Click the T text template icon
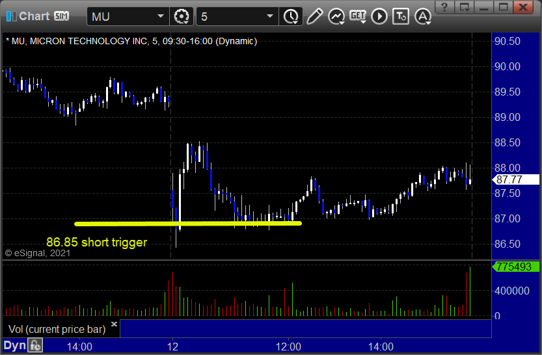542x355 pixels. pyautogui.click(x=401, y=16)
